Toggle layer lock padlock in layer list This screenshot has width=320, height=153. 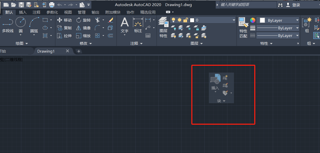(x=186, y=20)
